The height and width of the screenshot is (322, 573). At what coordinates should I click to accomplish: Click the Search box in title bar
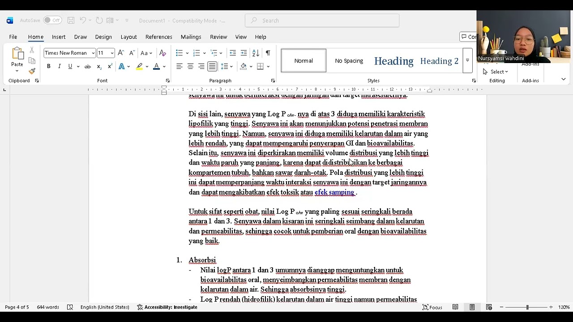point(322,21)
